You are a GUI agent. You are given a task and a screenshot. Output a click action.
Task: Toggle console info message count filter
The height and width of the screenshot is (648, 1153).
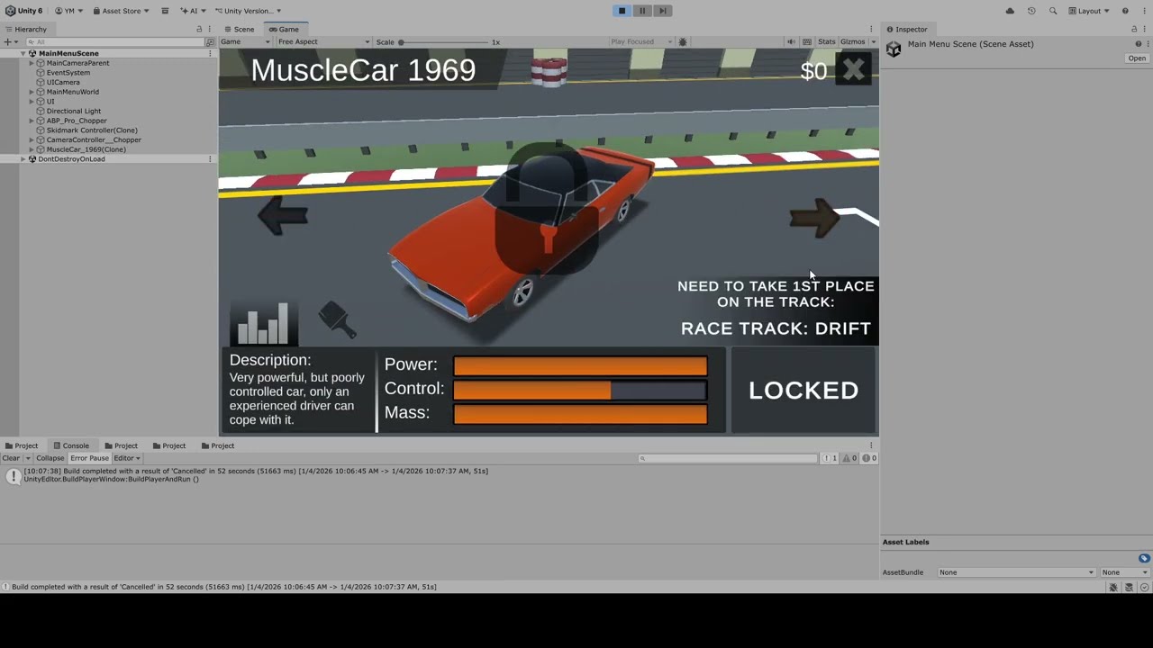coord(830,458)
